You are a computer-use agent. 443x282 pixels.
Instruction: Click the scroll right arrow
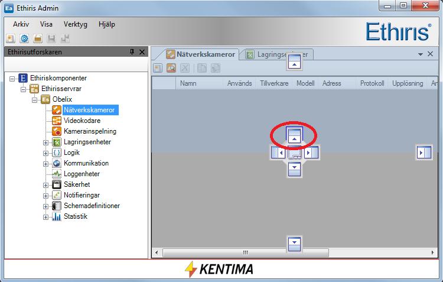coord(432,252)
